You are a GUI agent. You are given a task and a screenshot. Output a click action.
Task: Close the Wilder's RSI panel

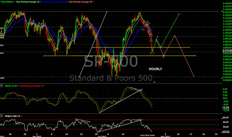[1, 116]
